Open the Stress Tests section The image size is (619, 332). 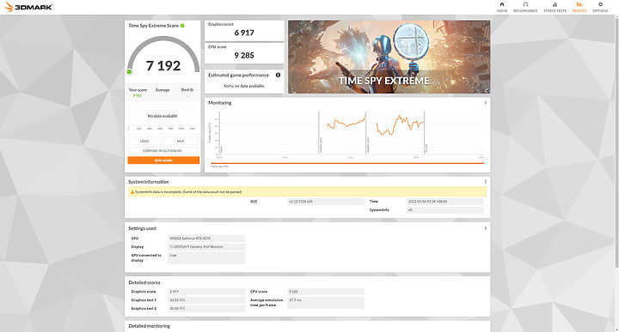(555, 7)
